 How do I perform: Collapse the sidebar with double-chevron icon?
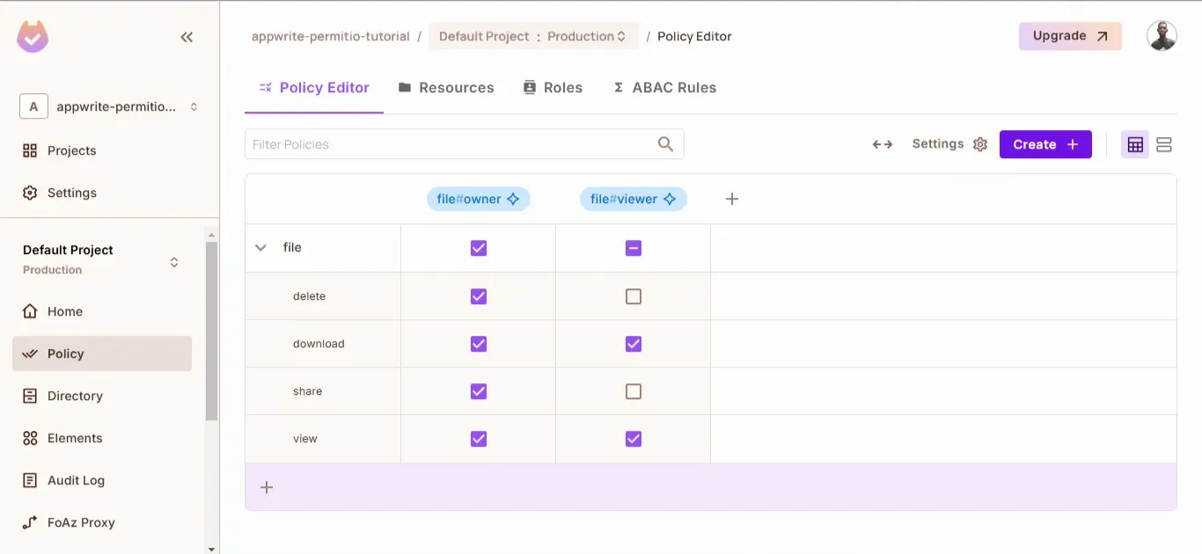pos(187,37)
